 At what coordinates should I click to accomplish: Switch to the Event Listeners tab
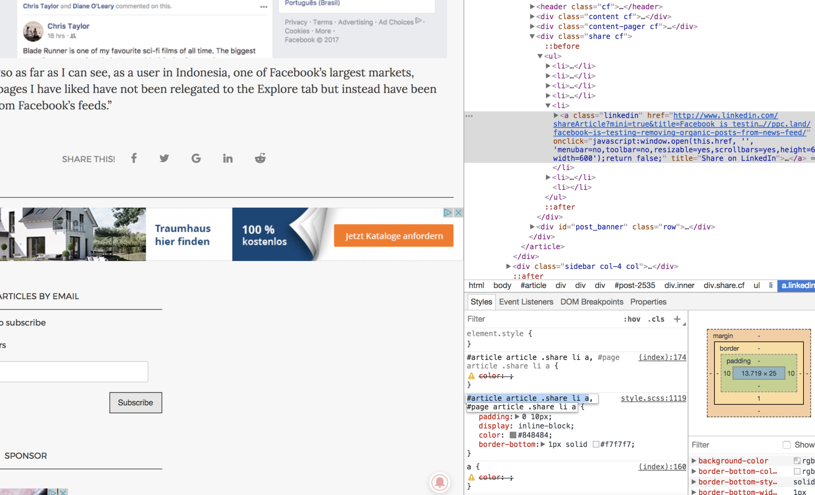click(x=526, y=302)
